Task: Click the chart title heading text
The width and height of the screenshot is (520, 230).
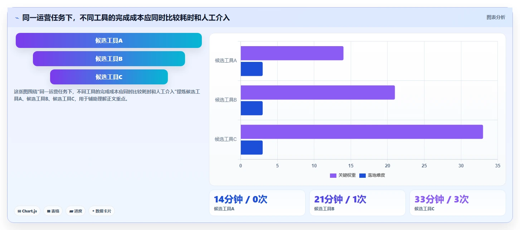Action: tap(126, 18)
